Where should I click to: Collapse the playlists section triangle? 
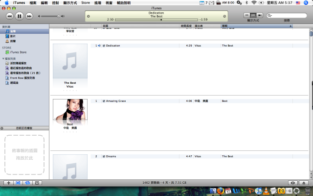3,59
